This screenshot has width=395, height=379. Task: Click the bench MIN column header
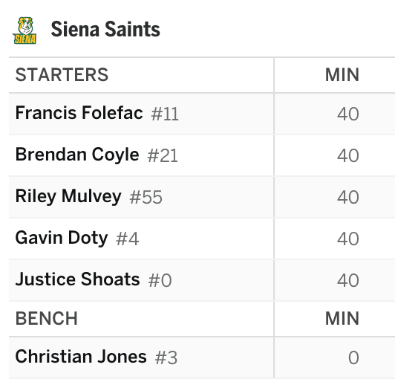(342, 319)
